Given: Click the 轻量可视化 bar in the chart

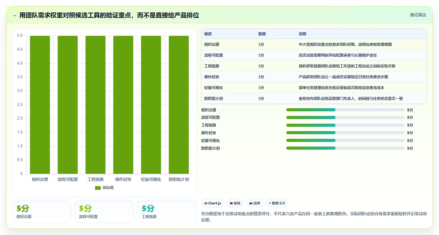Looking at the screenshot, I should coord(151,105).
